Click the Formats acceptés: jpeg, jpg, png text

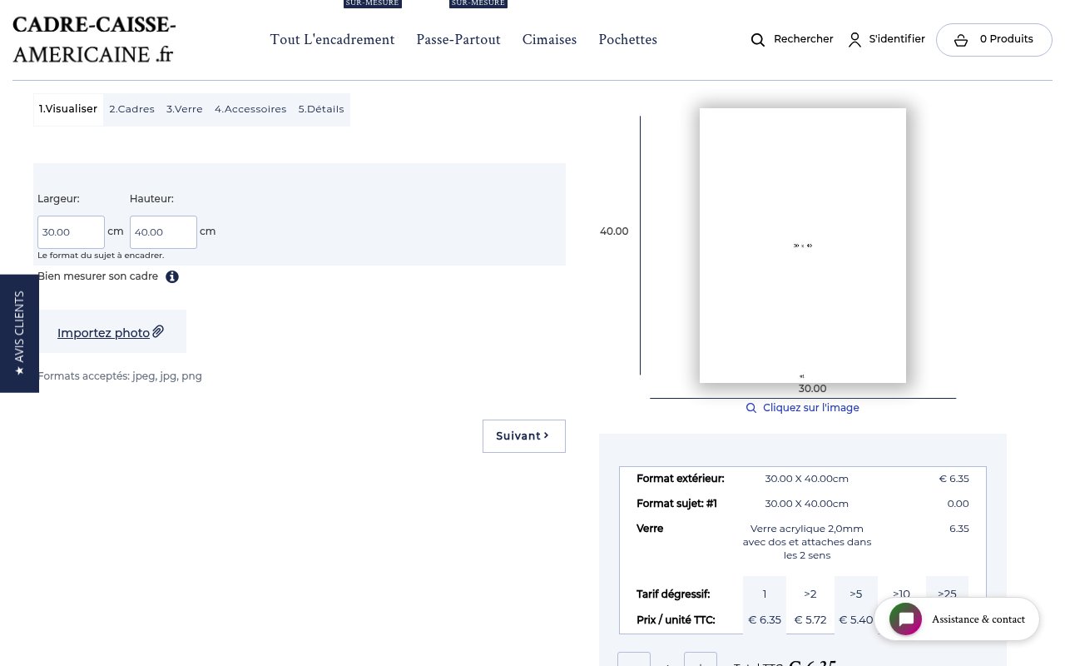(x=120, y=376)
